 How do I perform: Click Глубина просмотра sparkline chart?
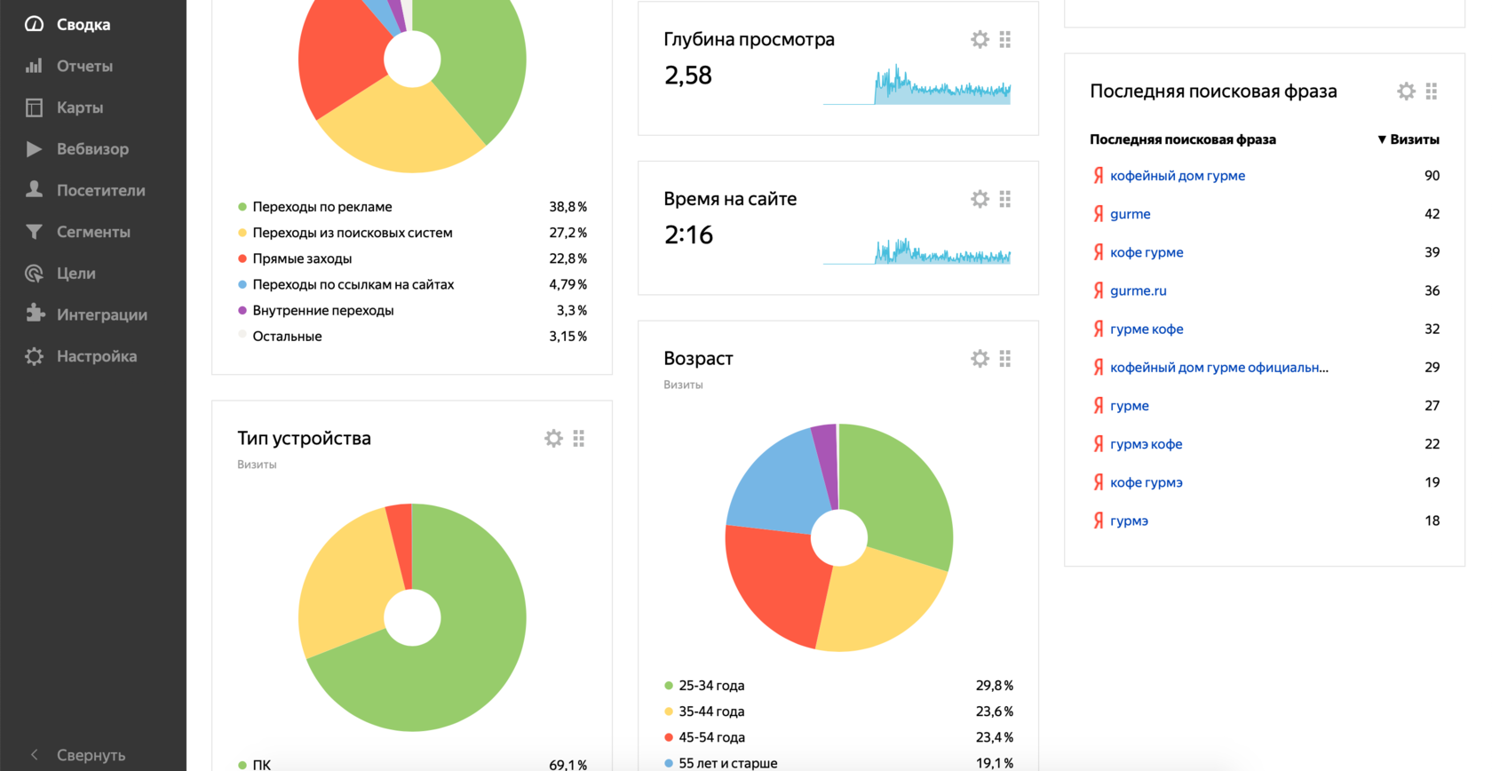[917, 84]
